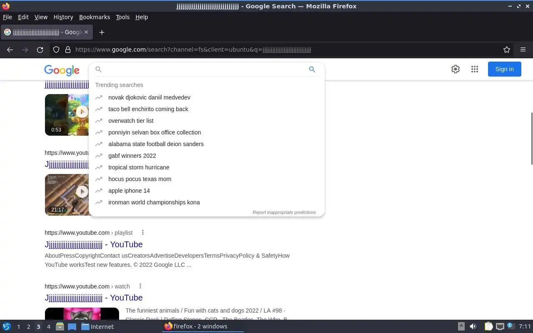Click the Sign in button

point(504,69)
